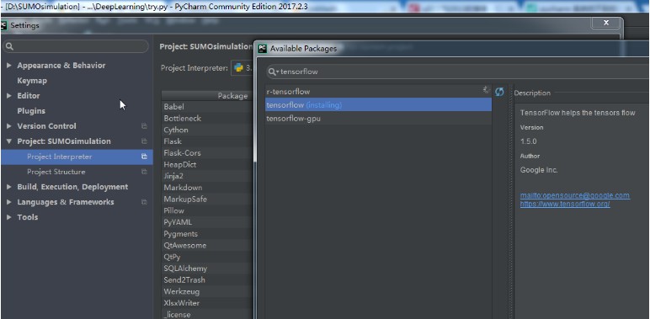
Task: Expand the Tools settings section
Action: tap(9, 217)
